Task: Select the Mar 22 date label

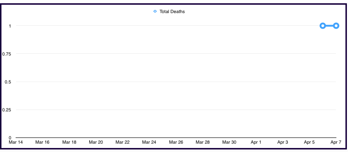Action: click(x=122, y=142)
